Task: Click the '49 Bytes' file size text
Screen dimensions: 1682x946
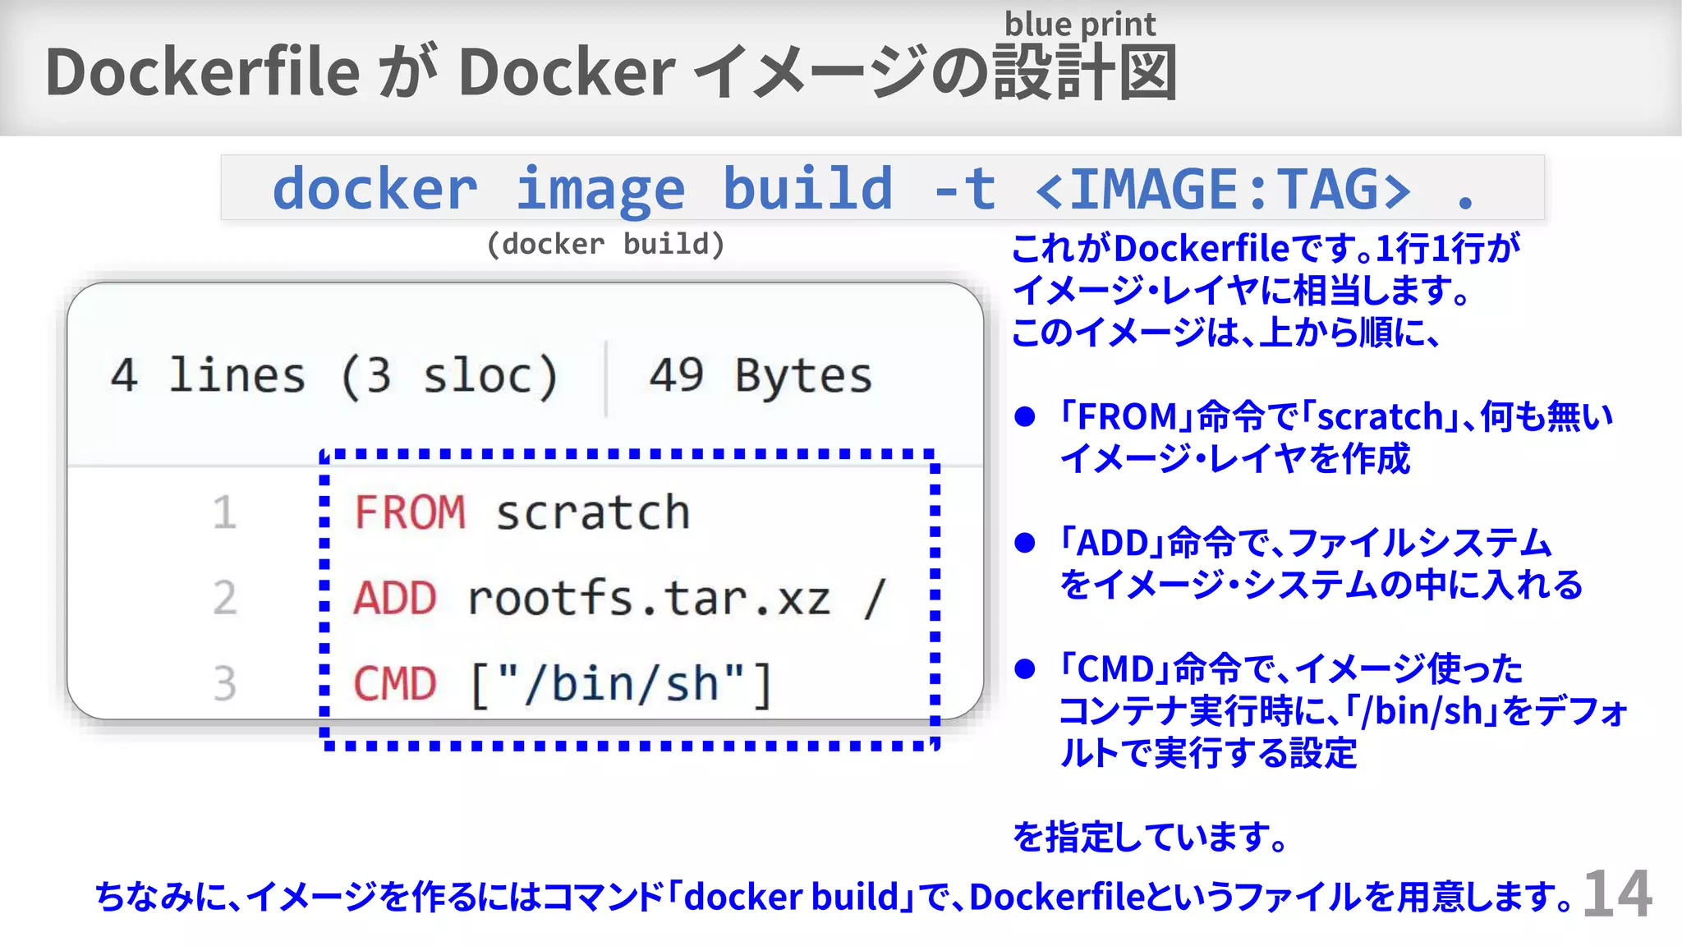Action: 761,376
